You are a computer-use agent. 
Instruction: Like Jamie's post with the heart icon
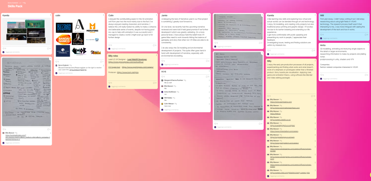point(162,61)
